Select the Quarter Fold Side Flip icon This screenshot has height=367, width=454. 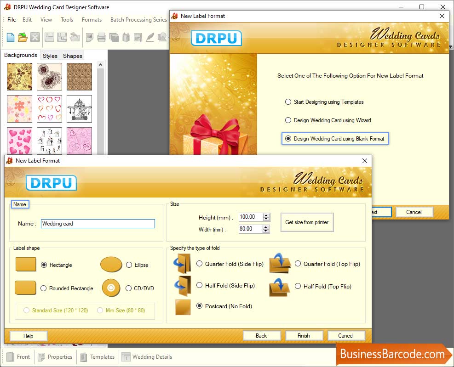tap(182, 264)
